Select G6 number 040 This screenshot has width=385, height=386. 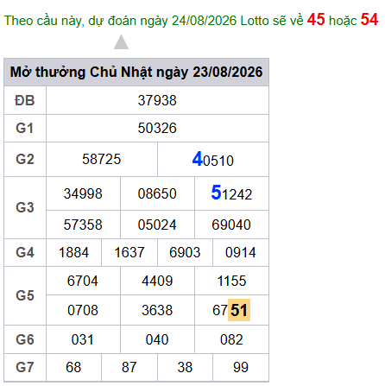point(157,339)
